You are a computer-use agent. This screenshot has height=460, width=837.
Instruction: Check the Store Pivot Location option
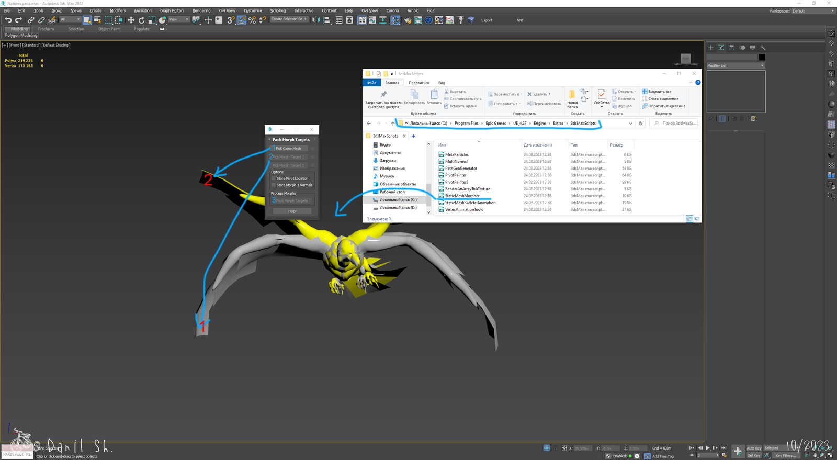click(x=273, y=178)
